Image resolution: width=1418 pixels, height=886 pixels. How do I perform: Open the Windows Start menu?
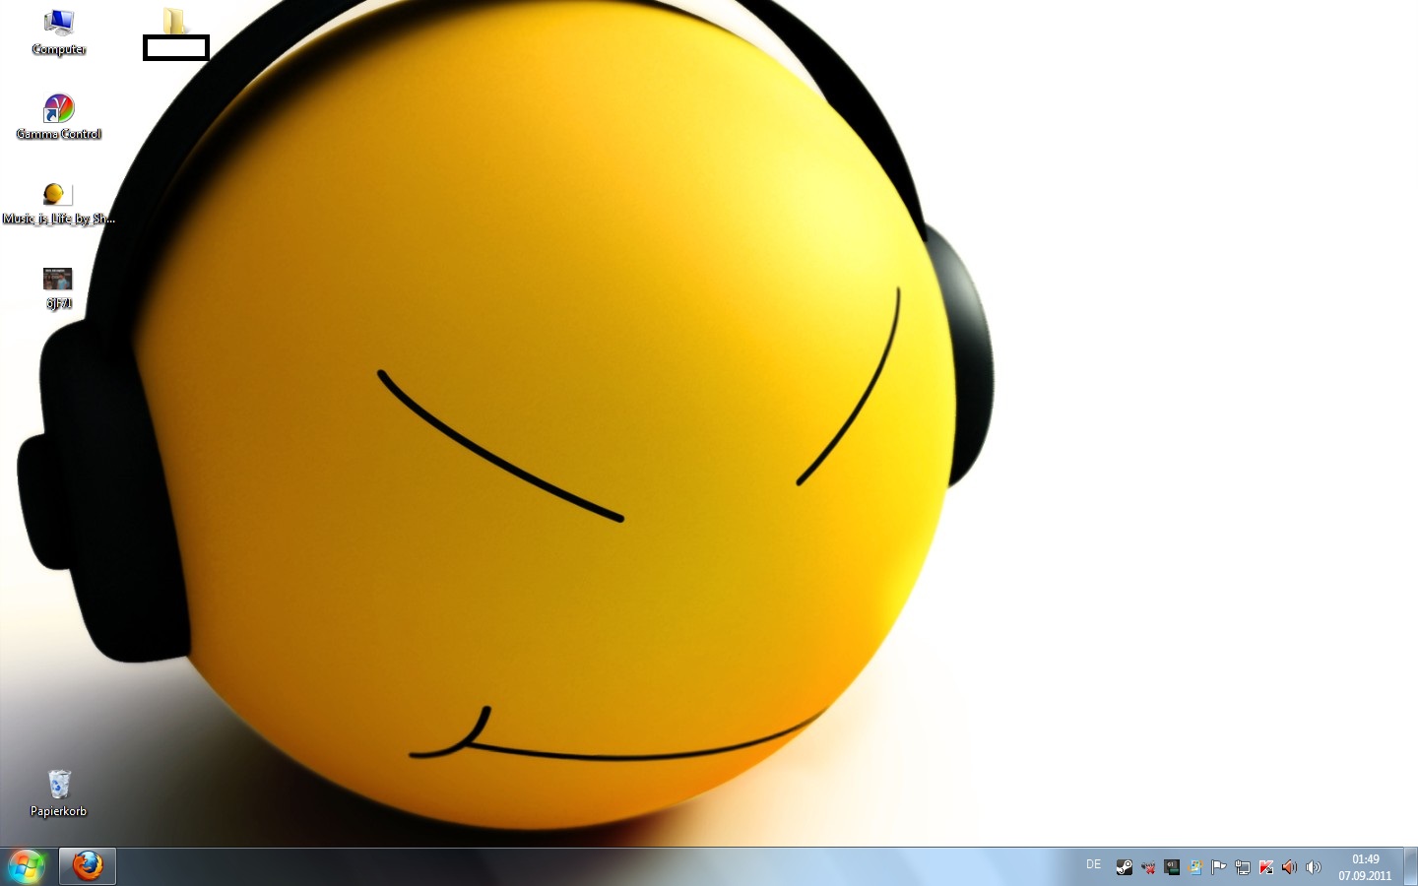tap(26, 866)
